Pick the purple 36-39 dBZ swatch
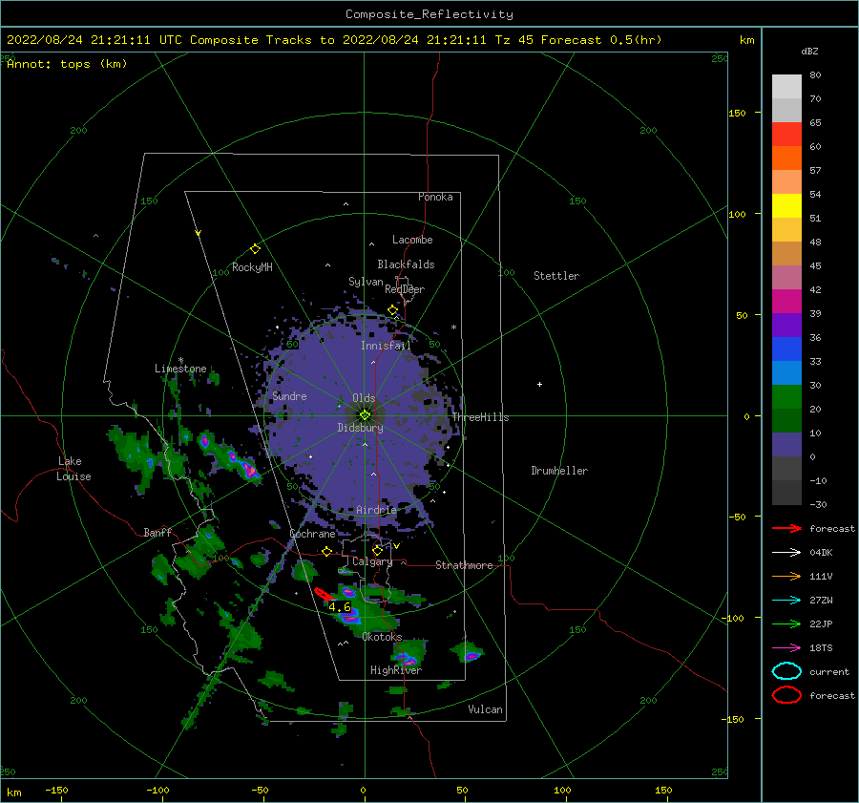The image size is (859, 803). click(786, 326)
